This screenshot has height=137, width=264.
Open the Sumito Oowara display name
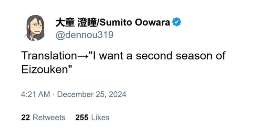pos(135,22)
